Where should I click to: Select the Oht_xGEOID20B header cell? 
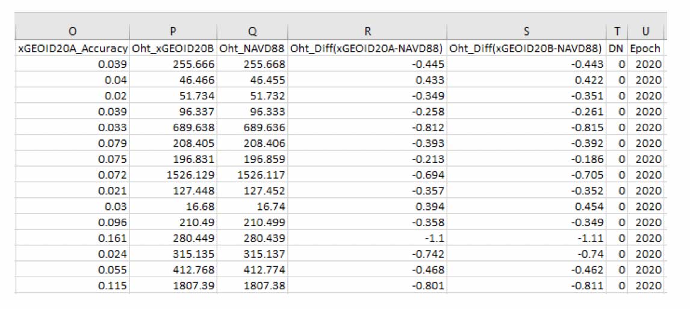pos(173,49)
